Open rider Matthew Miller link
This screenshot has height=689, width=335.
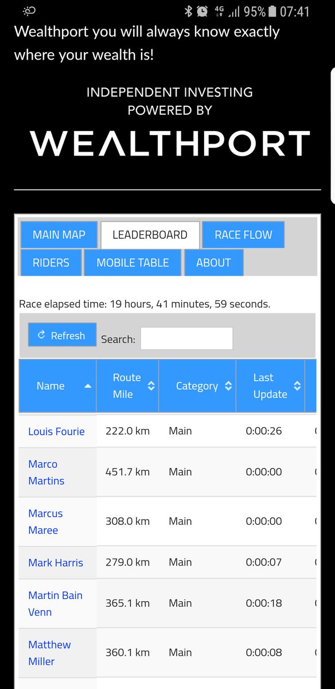pyautogui.click(x=49, y=653)
